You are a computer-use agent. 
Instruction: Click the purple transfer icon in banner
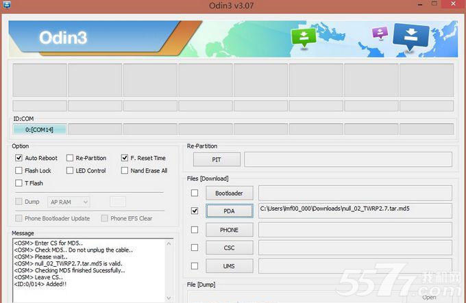379,34
